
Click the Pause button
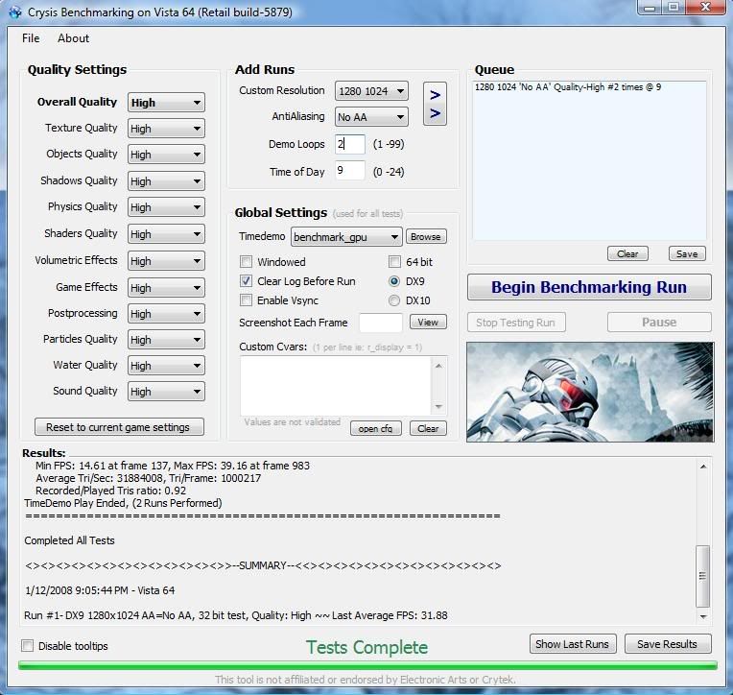click(659, 323)
